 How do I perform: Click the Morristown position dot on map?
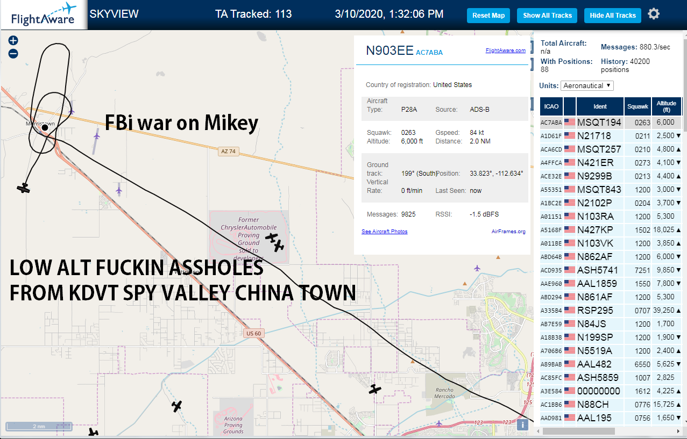point(46,128)
